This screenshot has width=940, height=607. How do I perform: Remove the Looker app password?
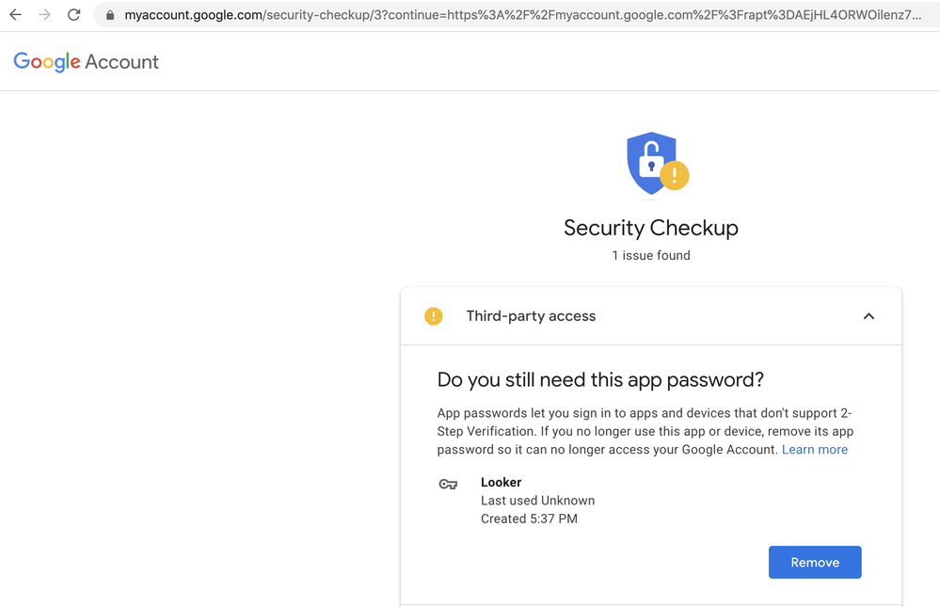815,562
